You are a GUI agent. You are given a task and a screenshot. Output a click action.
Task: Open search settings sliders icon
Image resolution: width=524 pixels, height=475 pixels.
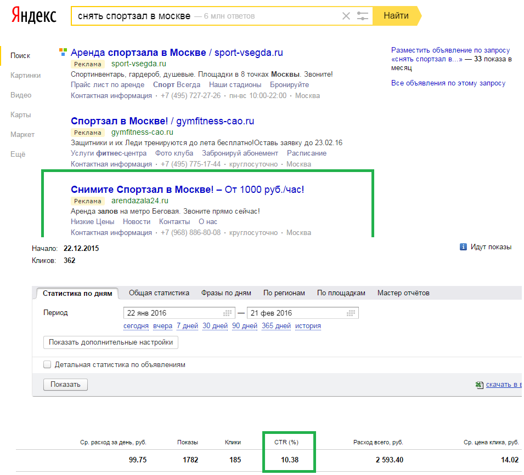pyautogui.click(x=363, y=16)
